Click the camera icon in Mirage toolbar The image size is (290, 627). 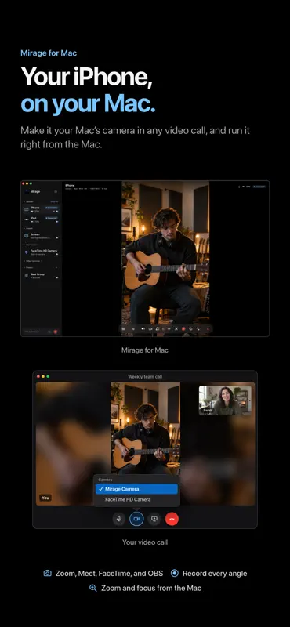click(150, 328)
